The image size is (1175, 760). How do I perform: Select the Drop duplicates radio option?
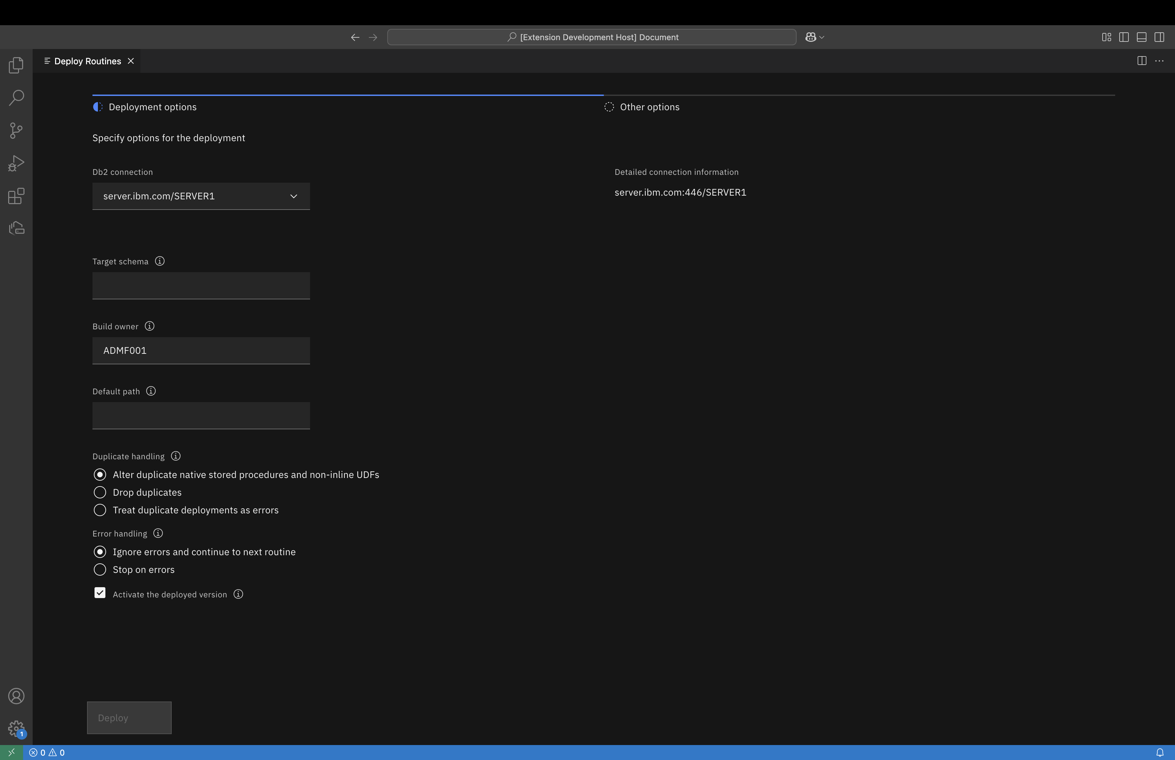(x=100, y=493)
